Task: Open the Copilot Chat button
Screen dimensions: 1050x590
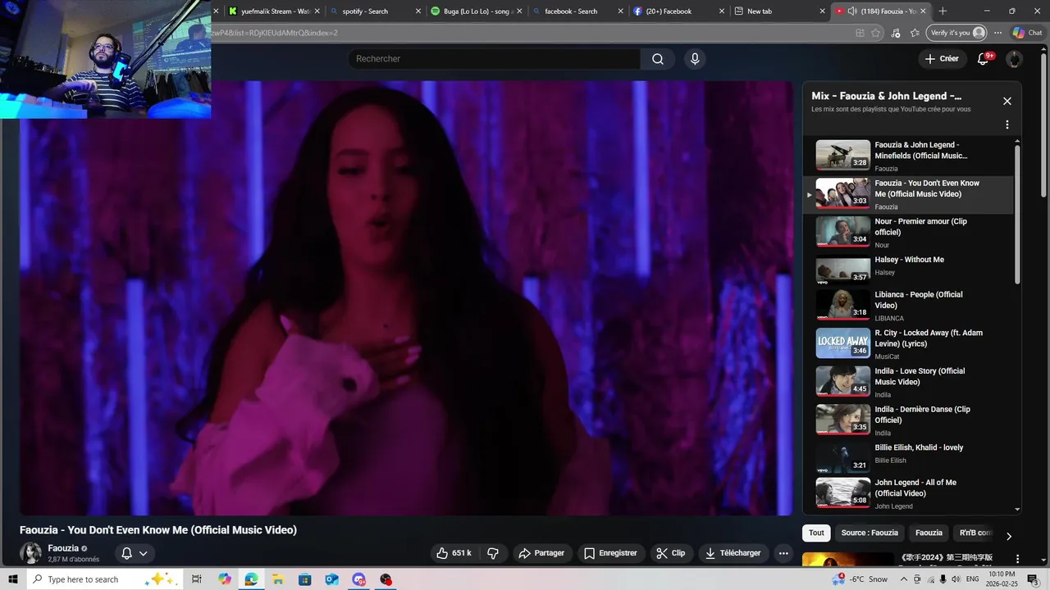Action: [x=1027, y=33]
